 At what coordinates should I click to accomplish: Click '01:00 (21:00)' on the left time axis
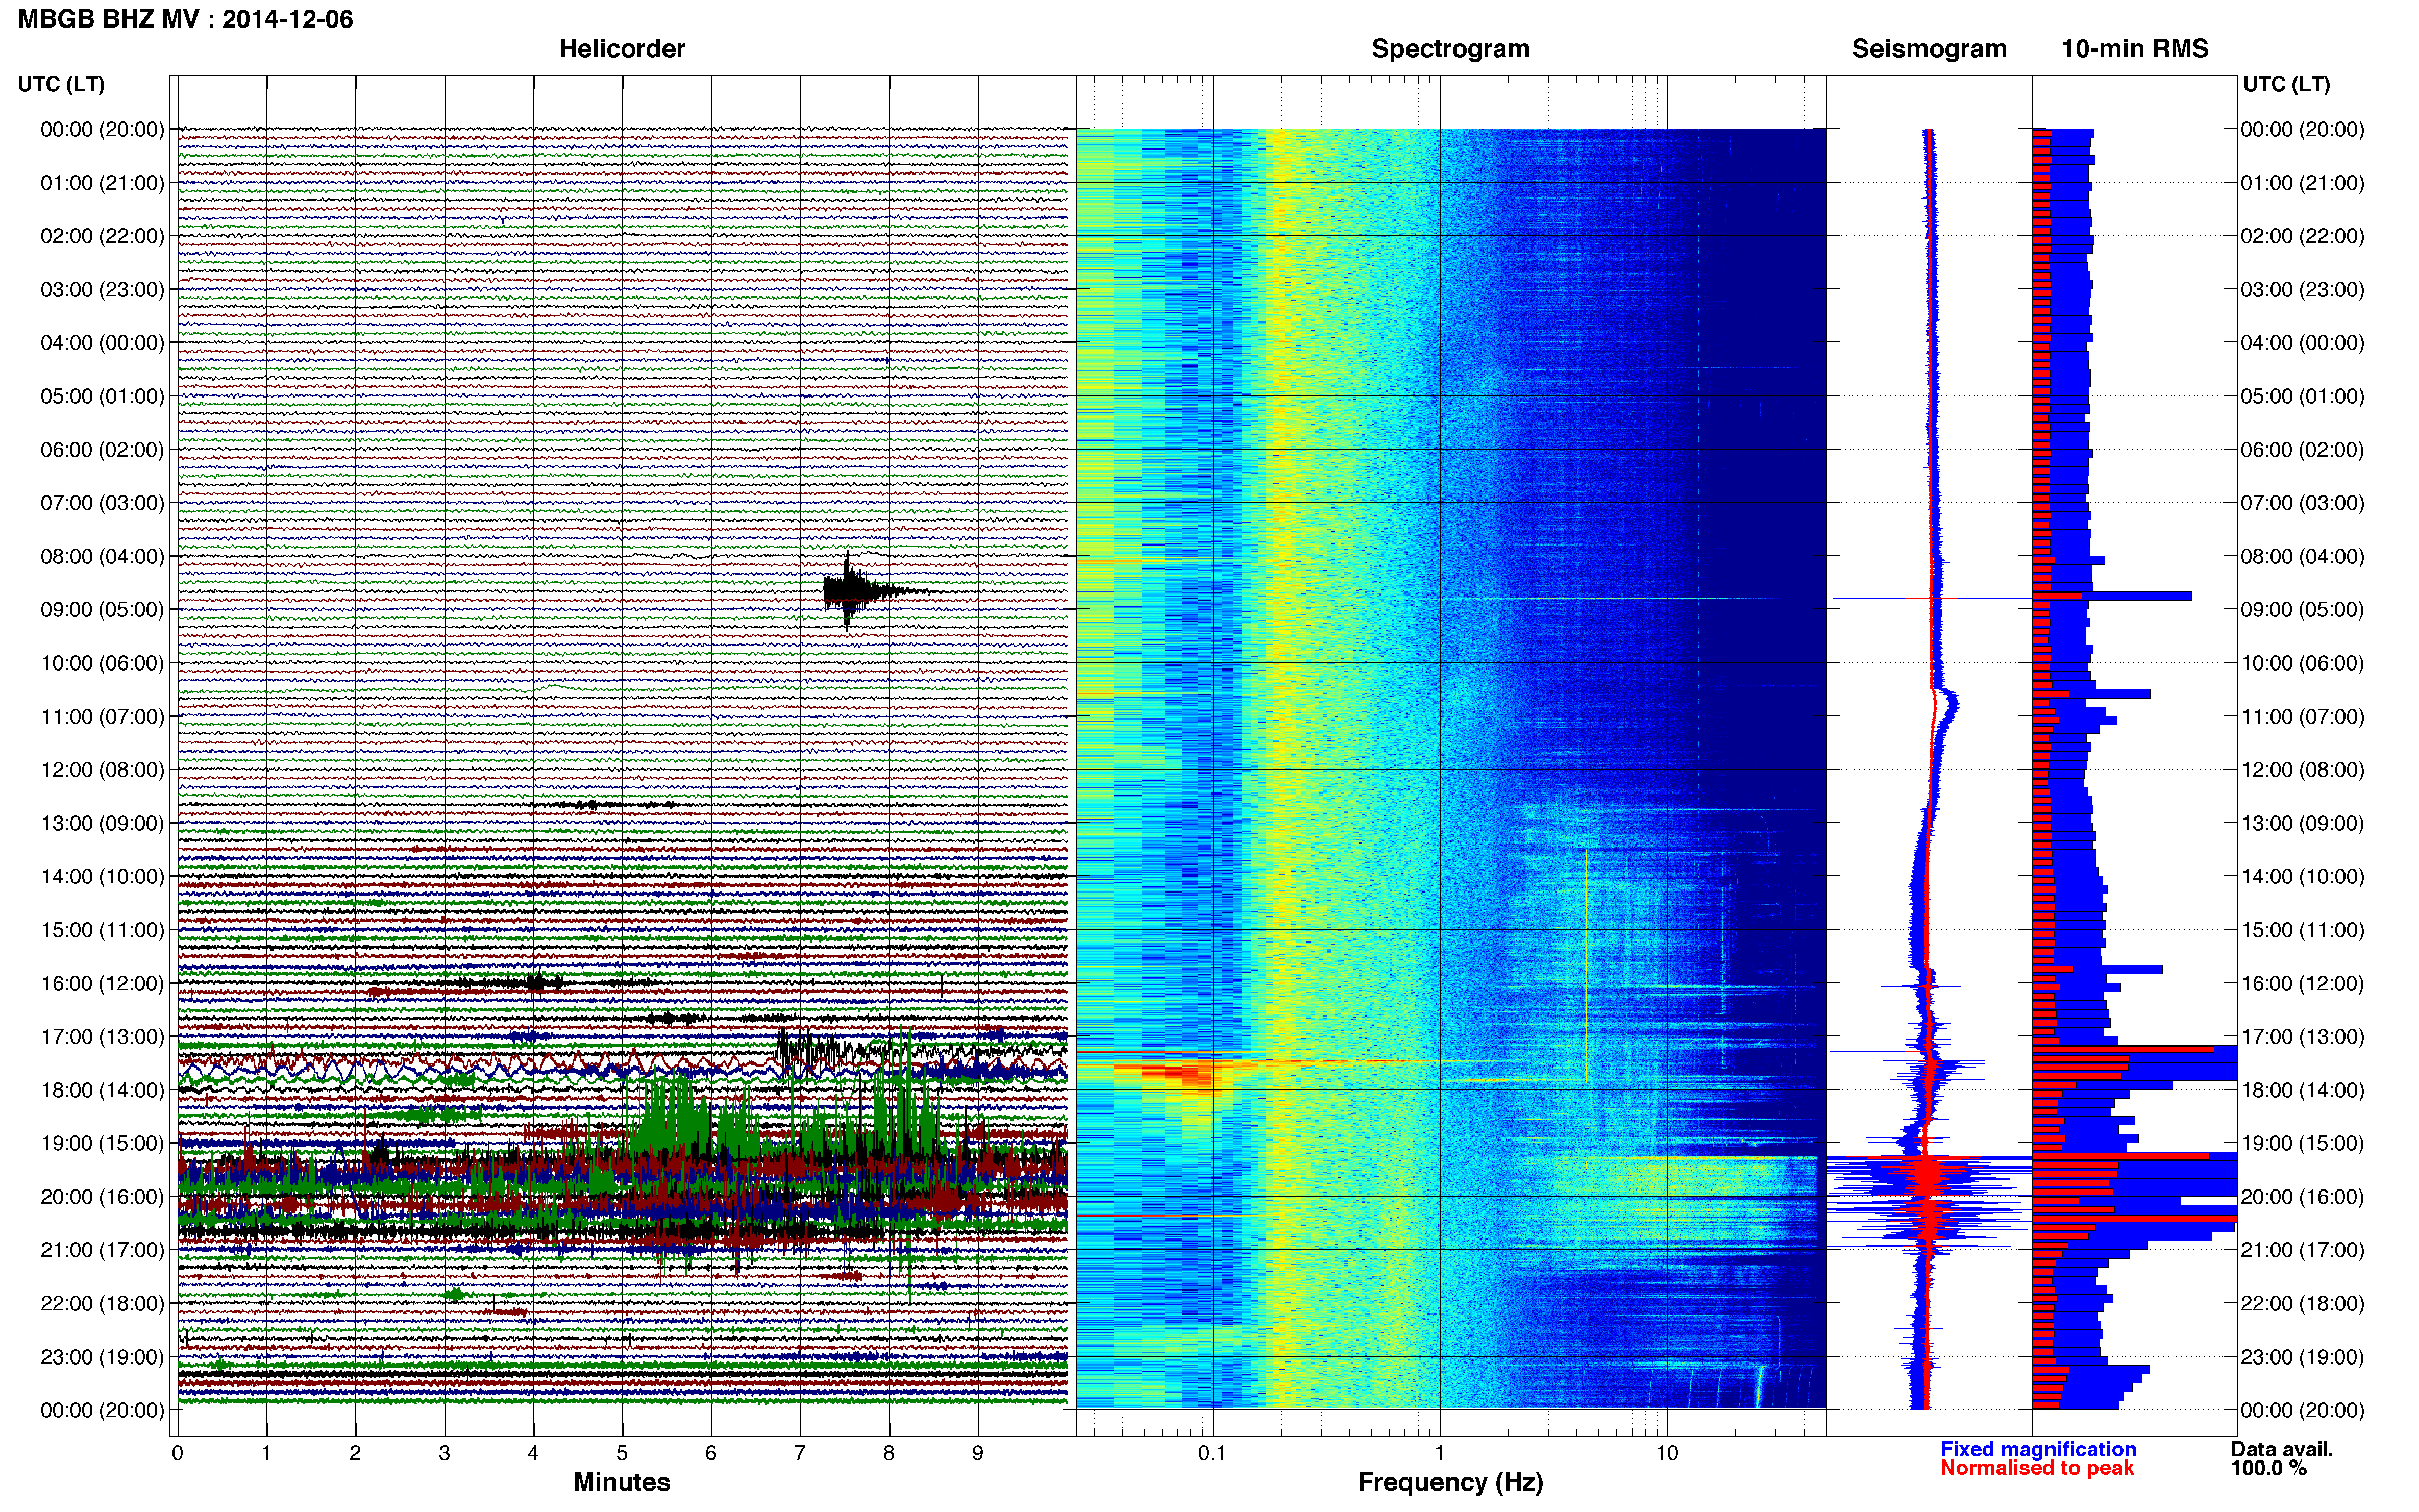point(102,183)
